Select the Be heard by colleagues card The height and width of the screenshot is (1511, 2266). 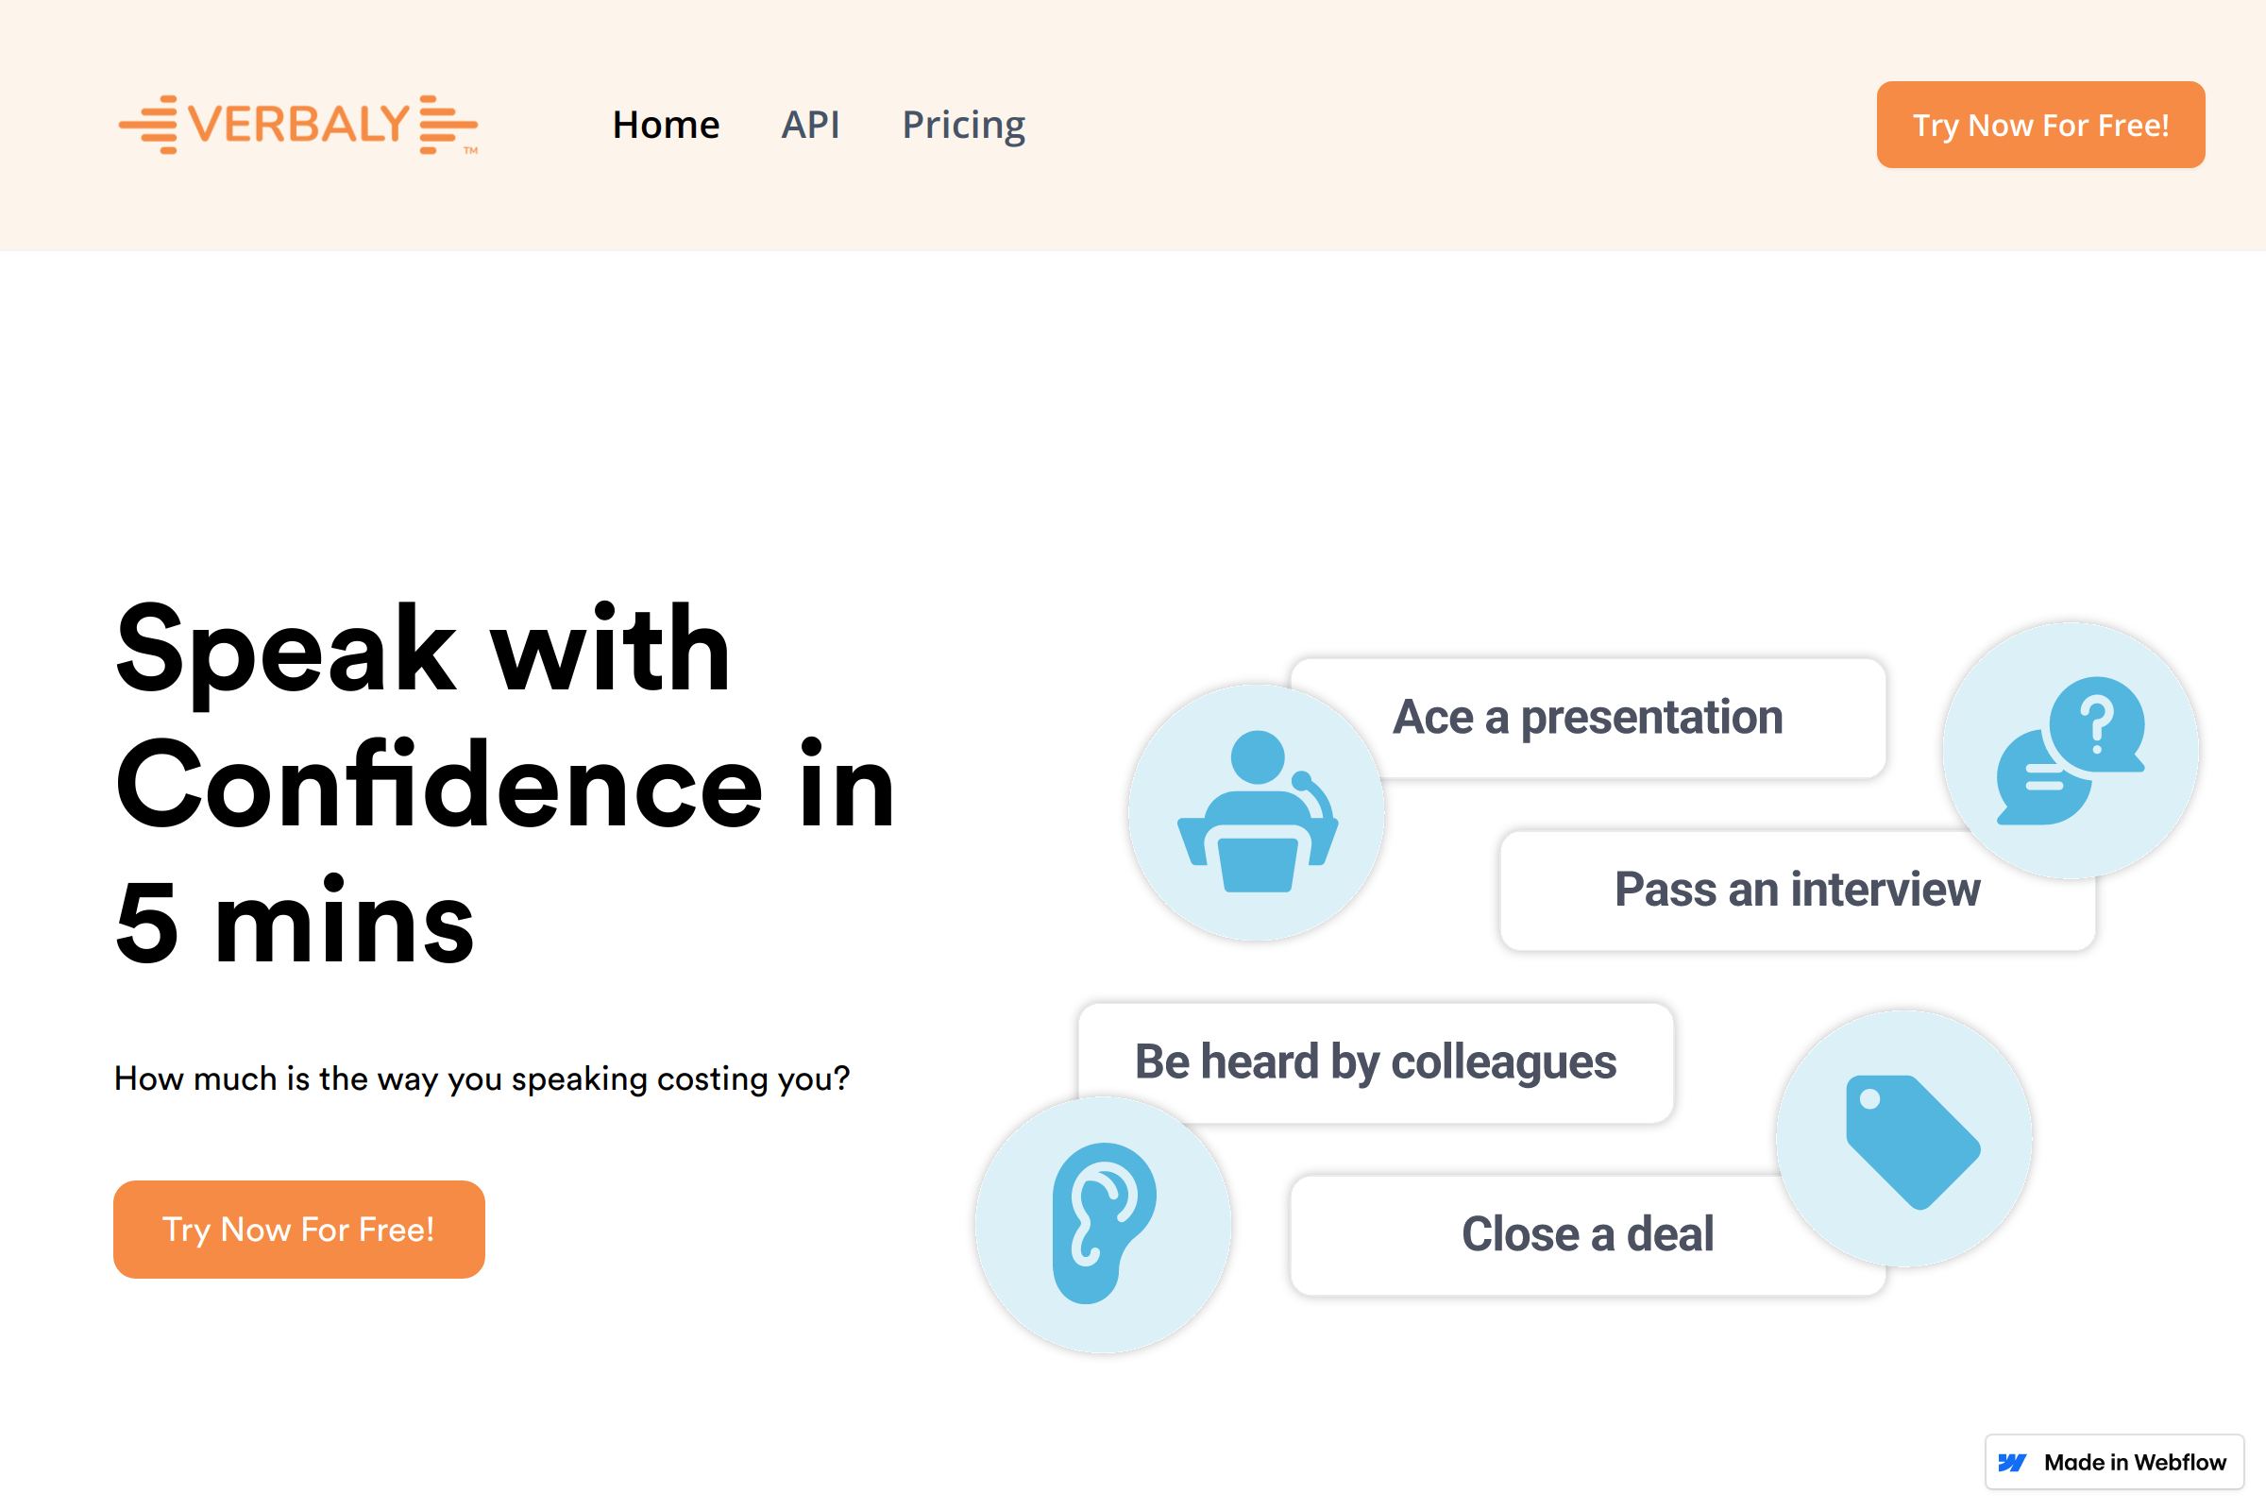click(x=1375, y=1061)
